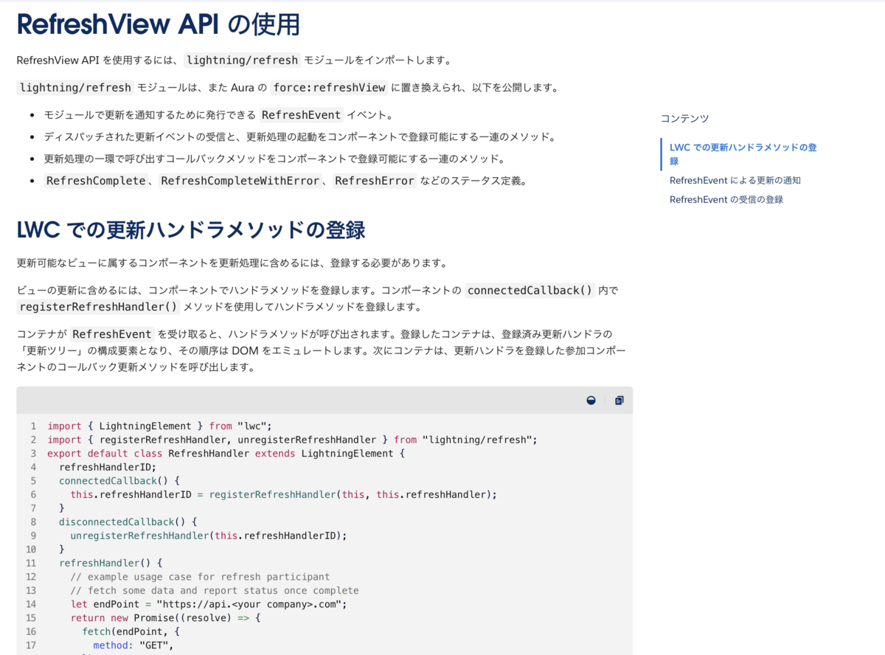Open the RefreshEvent による更新の通知 TOC link
The width and height of the screenshot is (885, 655).
click(x=735, y=180)
